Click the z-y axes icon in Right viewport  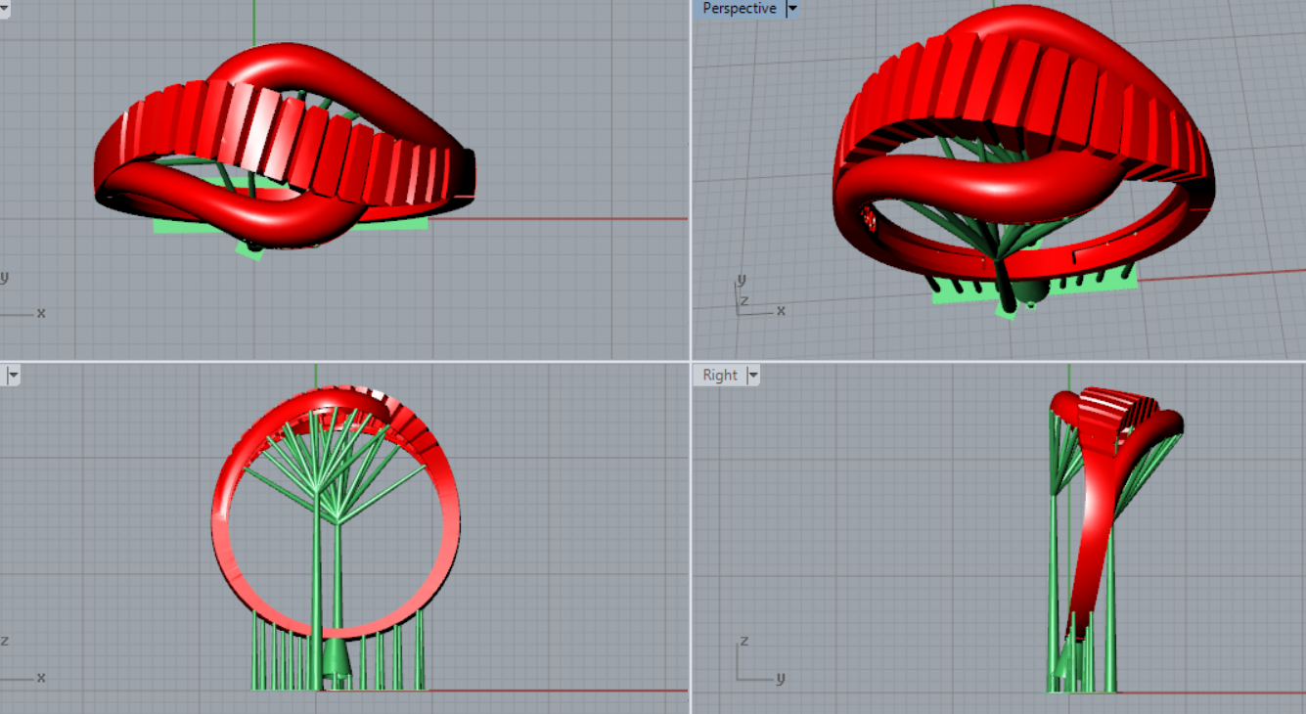(751, 665)
